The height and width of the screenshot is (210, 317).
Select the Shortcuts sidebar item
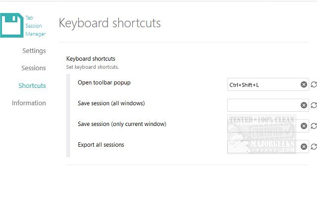point(32,85)
